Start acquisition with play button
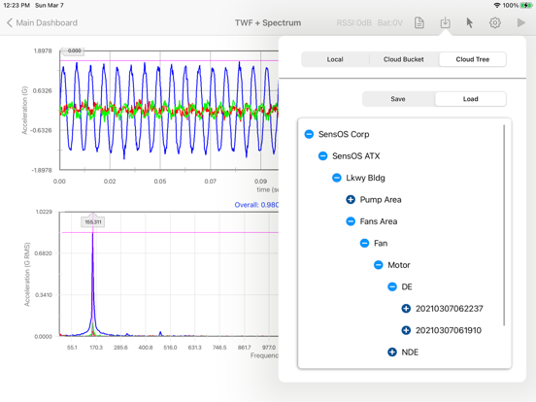This screenshot has height=402, width=536. click(521, 23)
